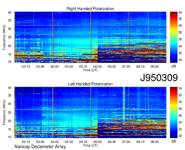Click the '06:45' time tick on Left Handed plot
The width and height of the screenshot is (185, 150).
[112, 142]
